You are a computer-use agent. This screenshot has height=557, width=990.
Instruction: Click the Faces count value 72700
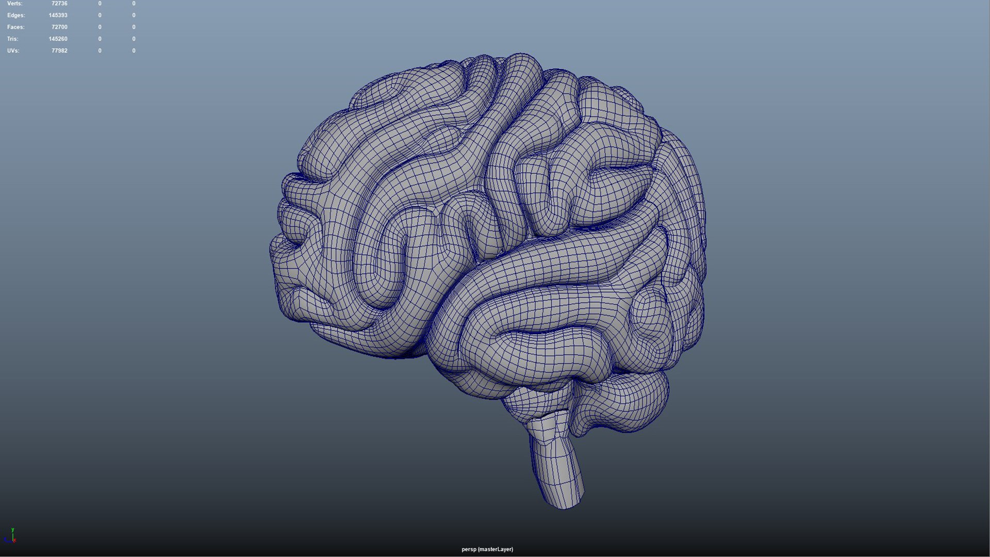[59, 27]
